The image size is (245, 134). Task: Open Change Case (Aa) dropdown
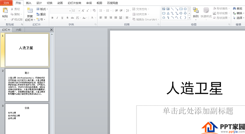point(85,17)
